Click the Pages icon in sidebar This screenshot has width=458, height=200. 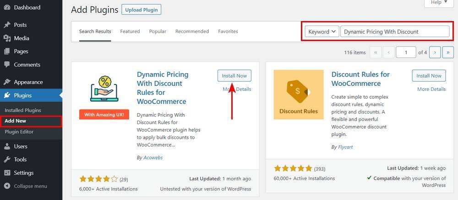coord(7,52)
